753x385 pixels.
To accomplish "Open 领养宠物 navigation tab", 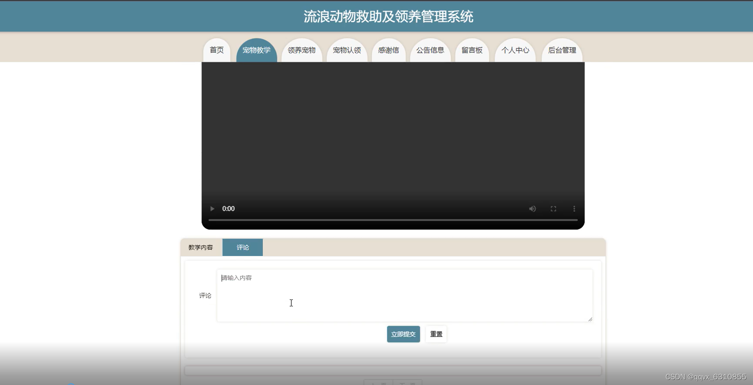I will click(302, 50).
